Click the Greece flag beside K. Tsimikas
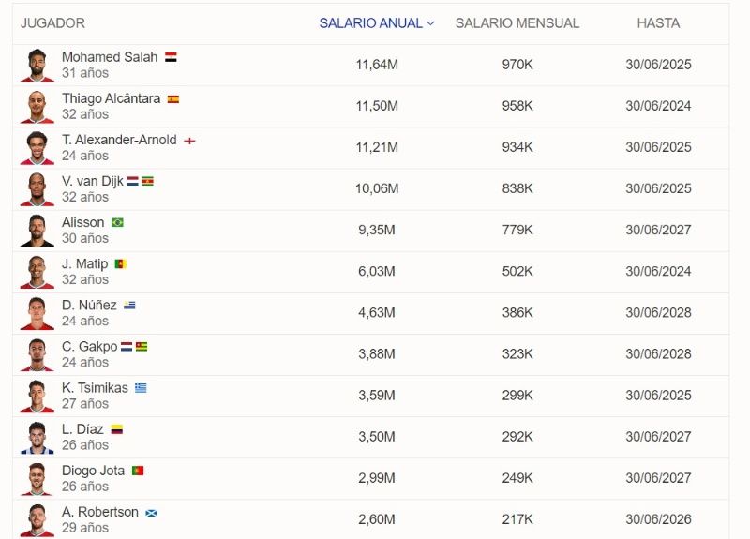Image resolution: width=750 pixels, height=539 pixels. [141, 388]
